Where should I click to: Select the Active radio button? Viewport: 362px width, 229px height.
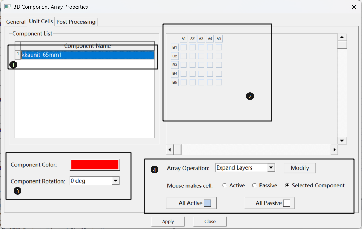224,186
